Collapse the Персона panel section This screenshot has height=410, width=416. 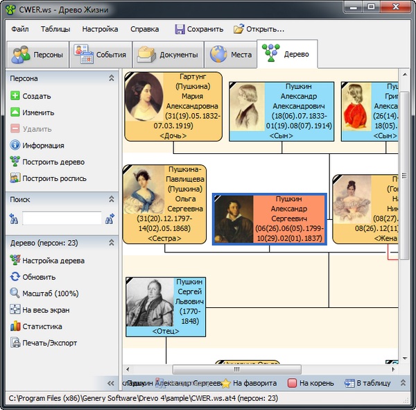click(111, 79)
